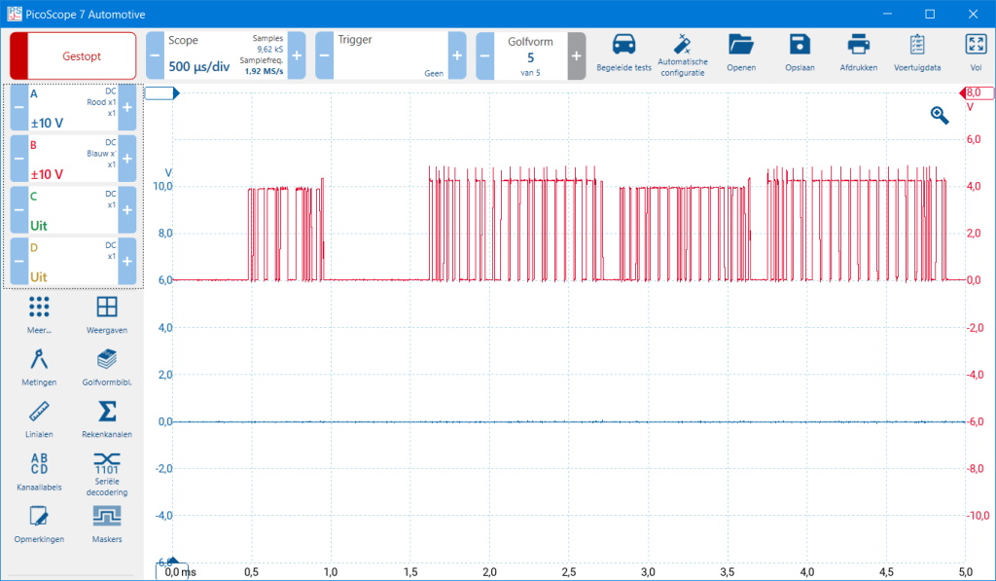Increase channel A range with plus stepper
The width and height of the screenshot is (996, 581).
126,108
